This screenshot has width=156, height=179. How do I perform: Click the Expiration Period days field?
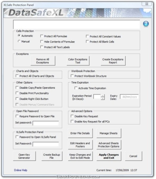tap(97, 97)
